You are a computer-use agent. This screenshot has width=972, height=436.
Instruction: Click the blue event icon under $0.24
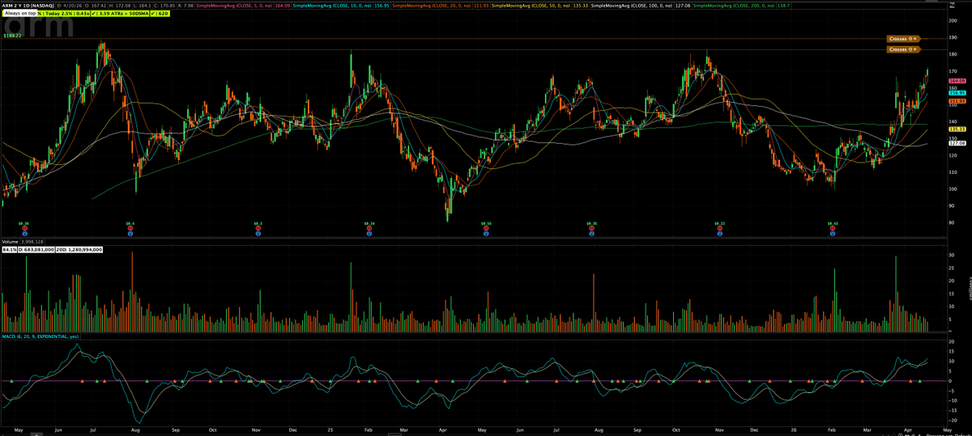(x=369, y=234)
